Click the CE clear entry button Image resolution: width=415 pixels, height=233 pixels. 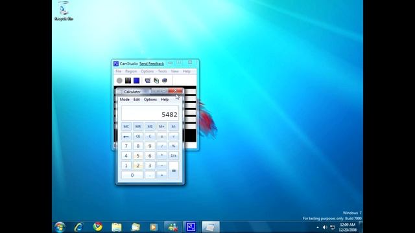point(138,137)
